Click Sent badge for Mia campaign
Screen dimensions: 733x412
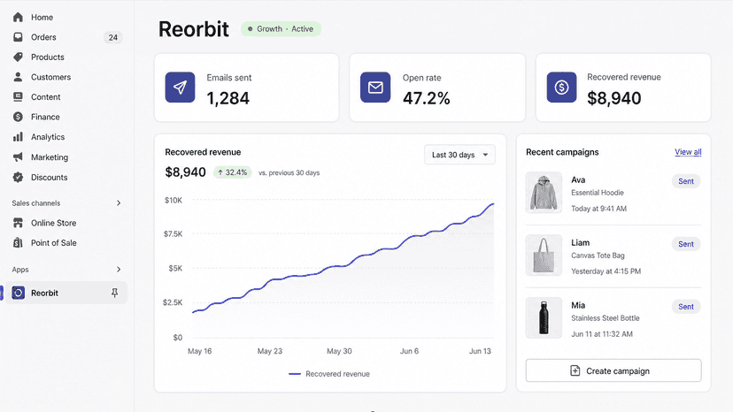[x=686, y=307]
